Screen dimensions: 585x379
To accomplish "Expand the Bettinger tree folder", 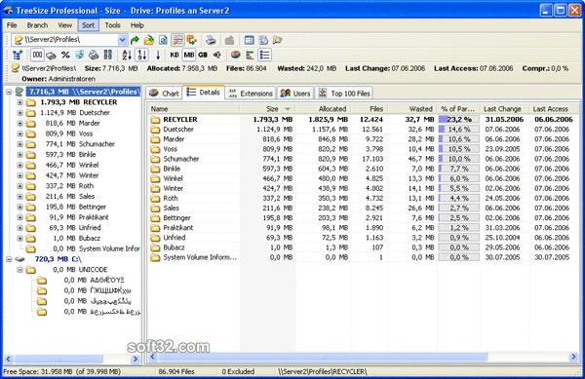I will point(19,207).
